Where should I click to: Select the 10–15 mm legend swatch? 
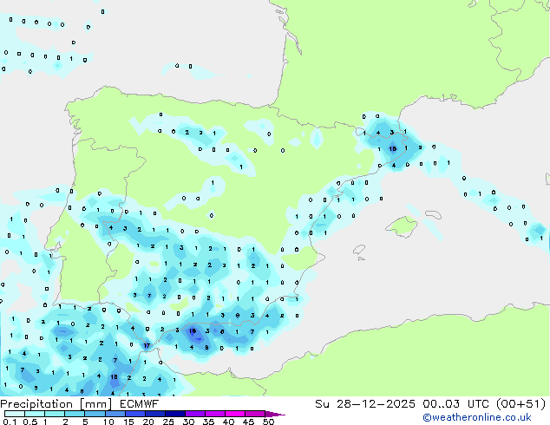(115, 414)
